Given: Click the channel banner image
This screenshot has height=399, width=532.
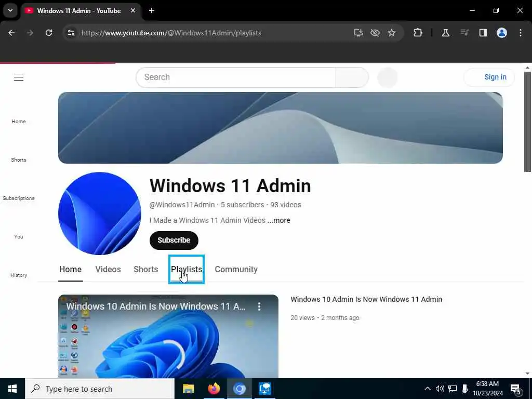Looking at the screenshot, I should 280,128.
